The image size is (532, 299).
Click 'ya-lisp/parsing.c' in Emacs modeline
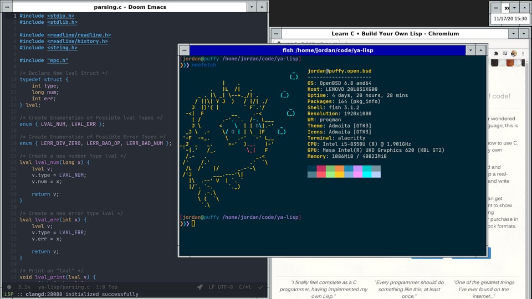tap(64, 287)
